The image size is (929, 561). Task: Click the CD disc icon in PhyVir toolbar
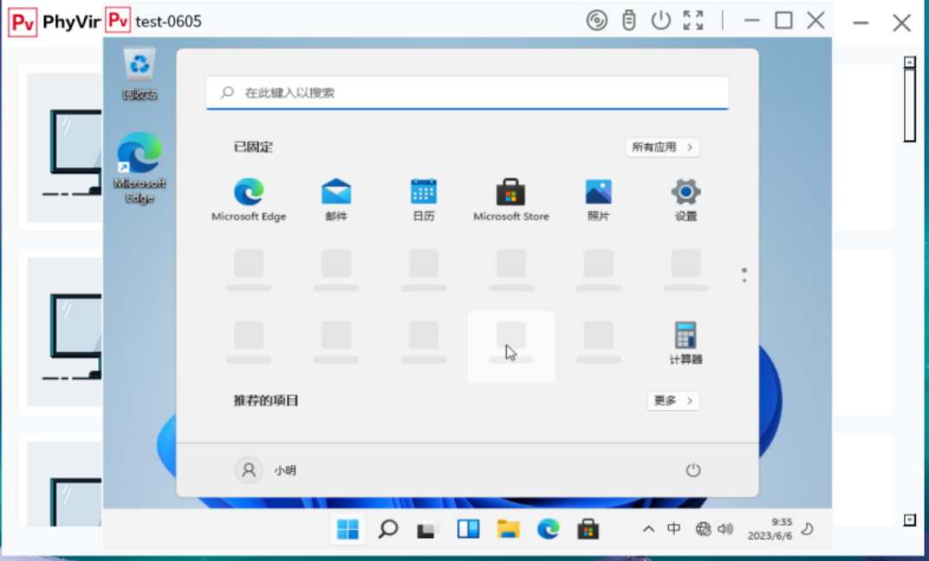(x=596, y=22)
